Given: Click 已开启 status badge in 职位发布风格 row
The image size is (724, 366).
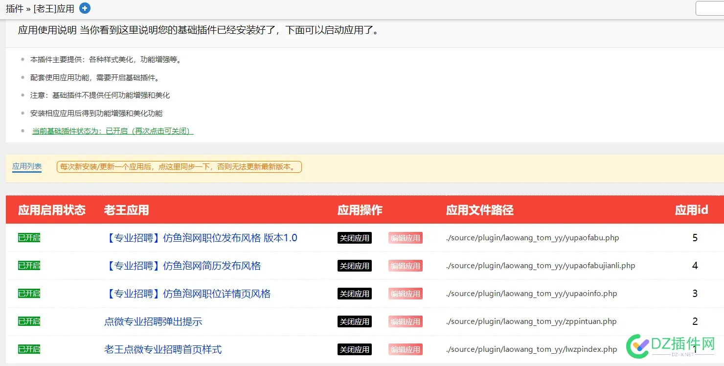Looking at the screenshot, I should pyautogui.click(x=29, y=238).
